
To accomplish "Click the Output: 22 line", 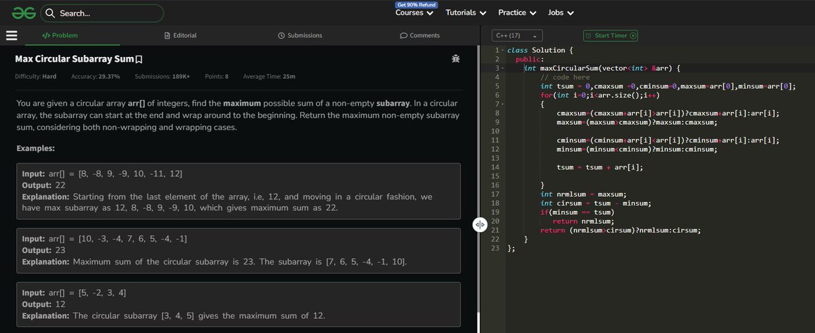I will tap(43, 185).
